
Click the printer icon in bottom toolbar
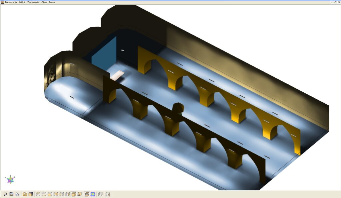17,194
